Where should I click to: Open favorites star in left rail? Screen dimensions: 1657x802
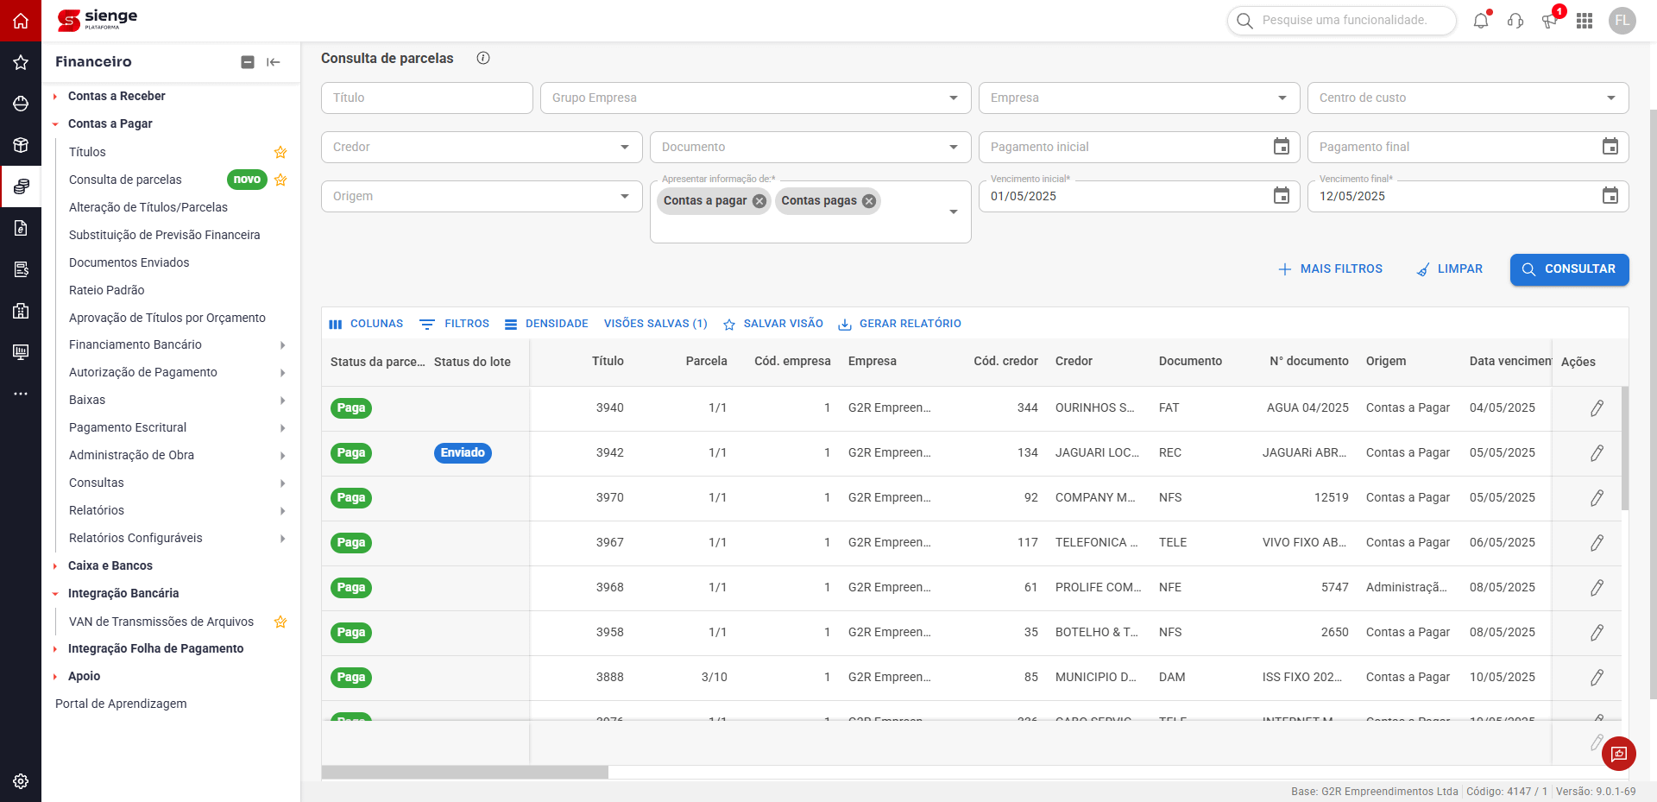click(x=21, y=62)
